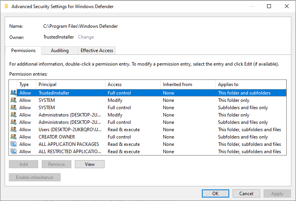Click 'This folder only' in SYSTEM row
This screenshot has width=296, height=201.
pyautogui.click(x=234, y=100)
